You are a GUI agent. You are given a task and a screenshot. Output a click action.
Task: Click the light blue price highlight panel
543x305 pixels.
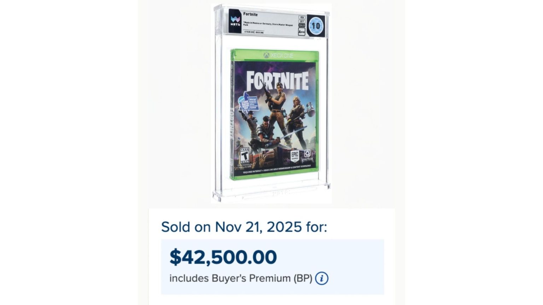[x=271, y=267]
